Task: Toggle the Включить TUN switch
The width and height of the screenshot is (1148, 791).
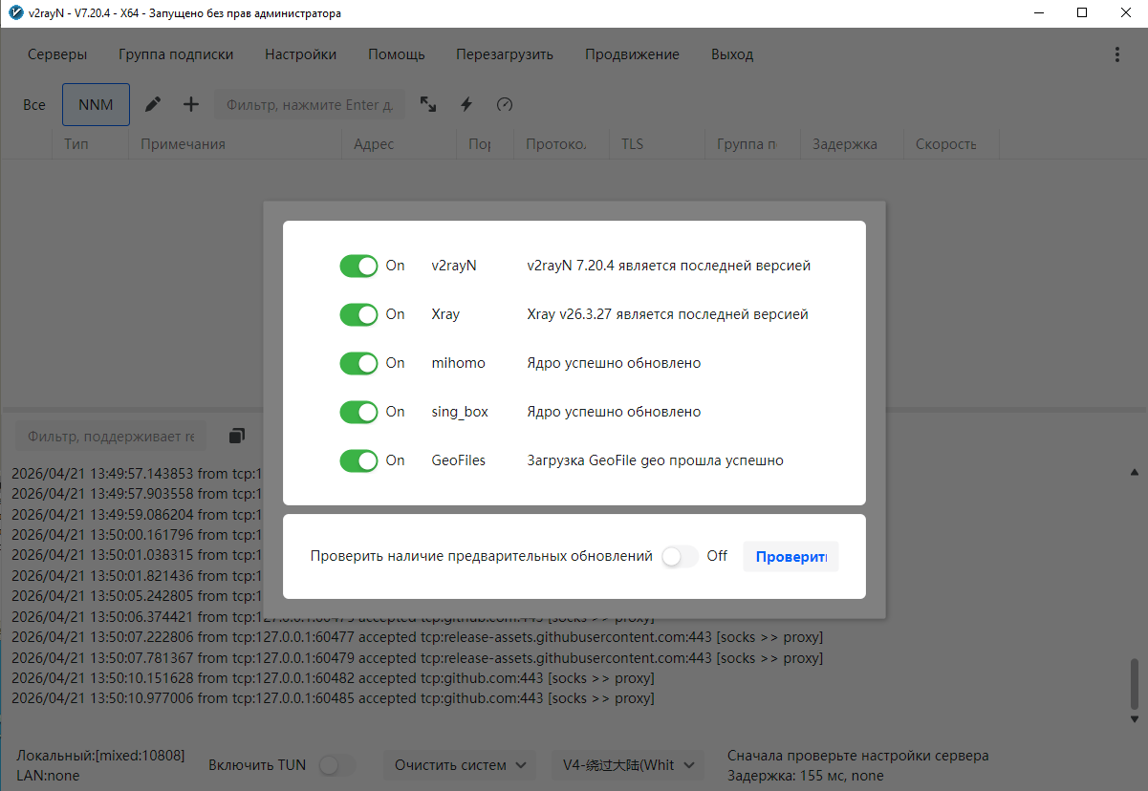Action: click(x=337, y=765)
